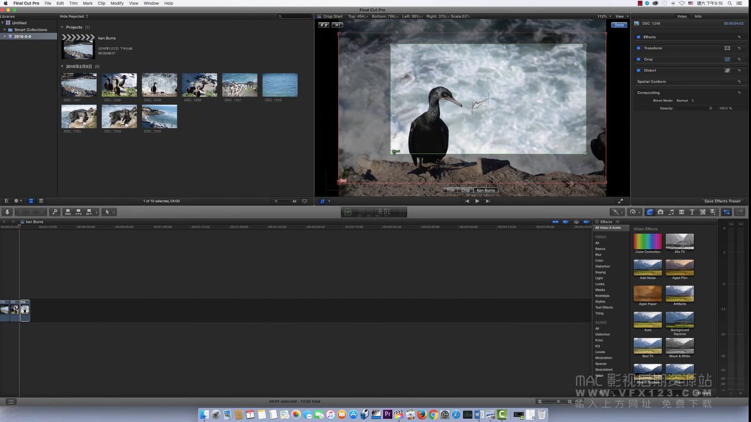Click the Connect clip to primary storyline icon
This screenshot has height=422, width=751.
[x=68, y=212]
